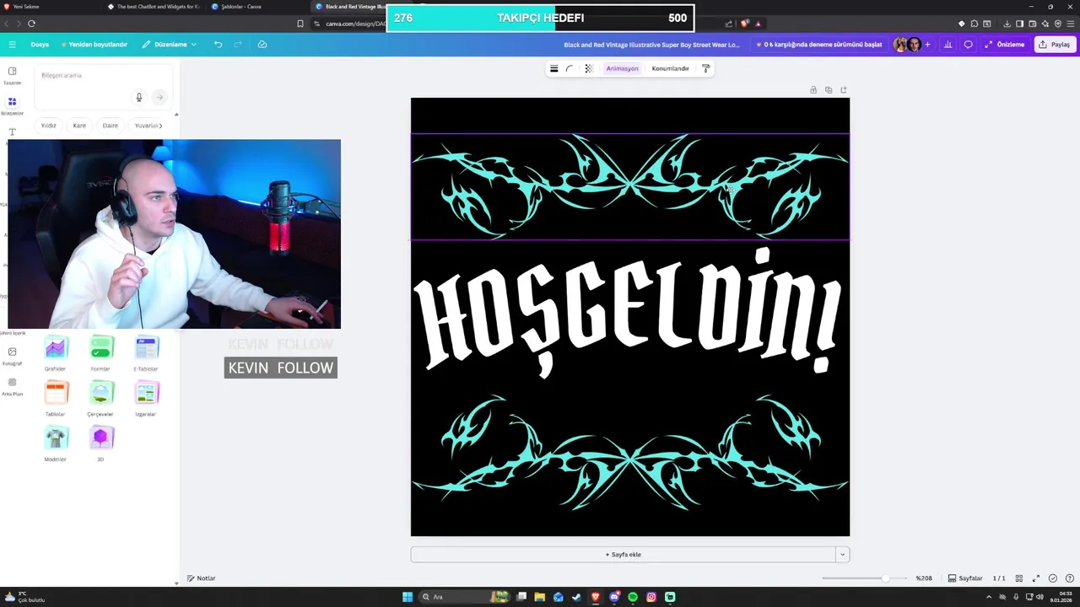Screen dimensions: 1080x607
Task: Duplicate the page icon above canvas
Action: [x=829, y=89]
